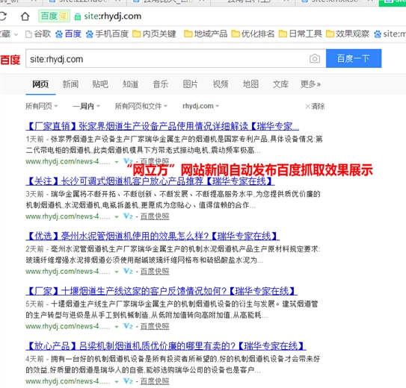Open the 更多» tab menu
Screen dimensions: 406x388
[x=310, y=84]
